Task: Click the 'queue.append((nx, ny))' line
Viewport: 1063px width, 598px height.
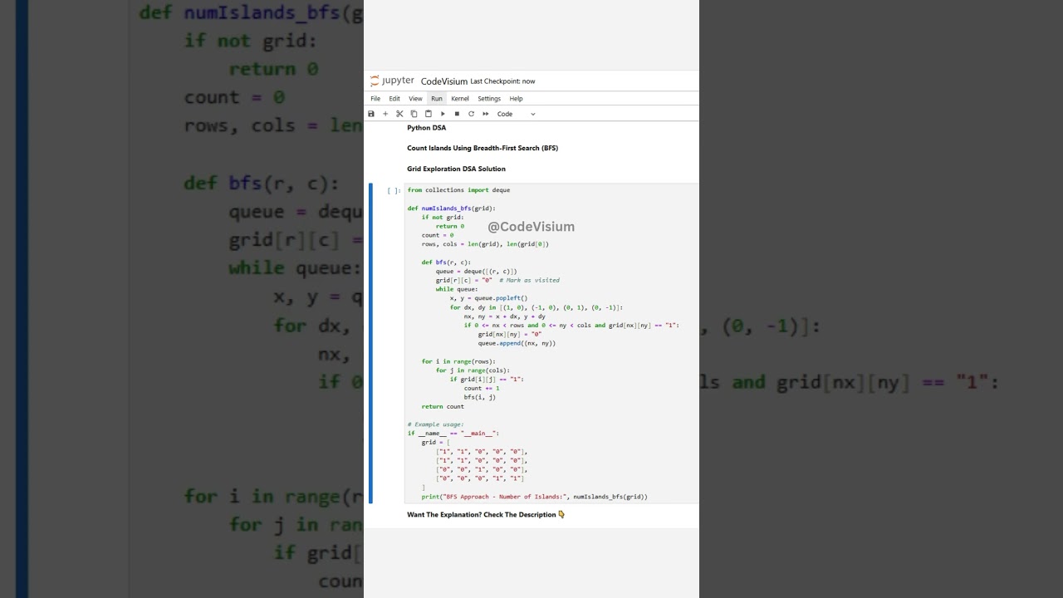Action: [517, 343]
